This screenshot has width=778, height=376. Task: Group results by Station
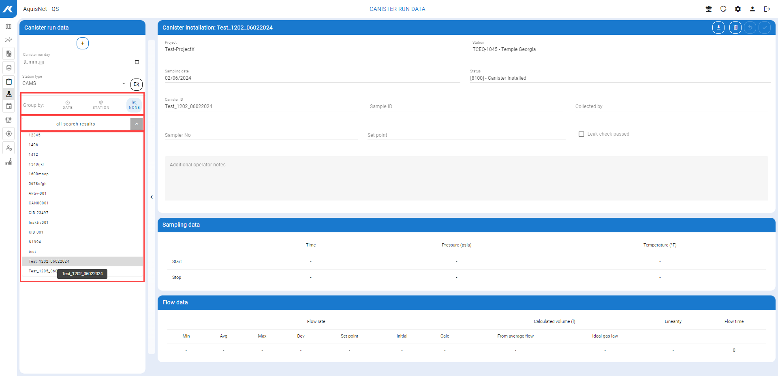[x=101, y=105]
